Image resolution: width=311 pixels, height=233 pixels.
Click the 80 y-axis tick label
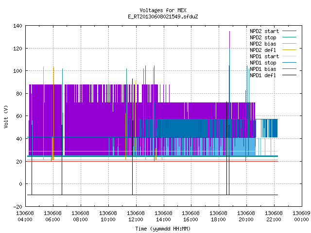[x=19, y=94]
